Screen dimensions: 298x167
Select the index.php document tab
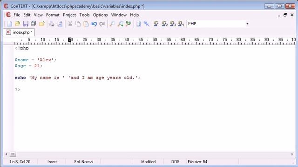pos(19,32)
